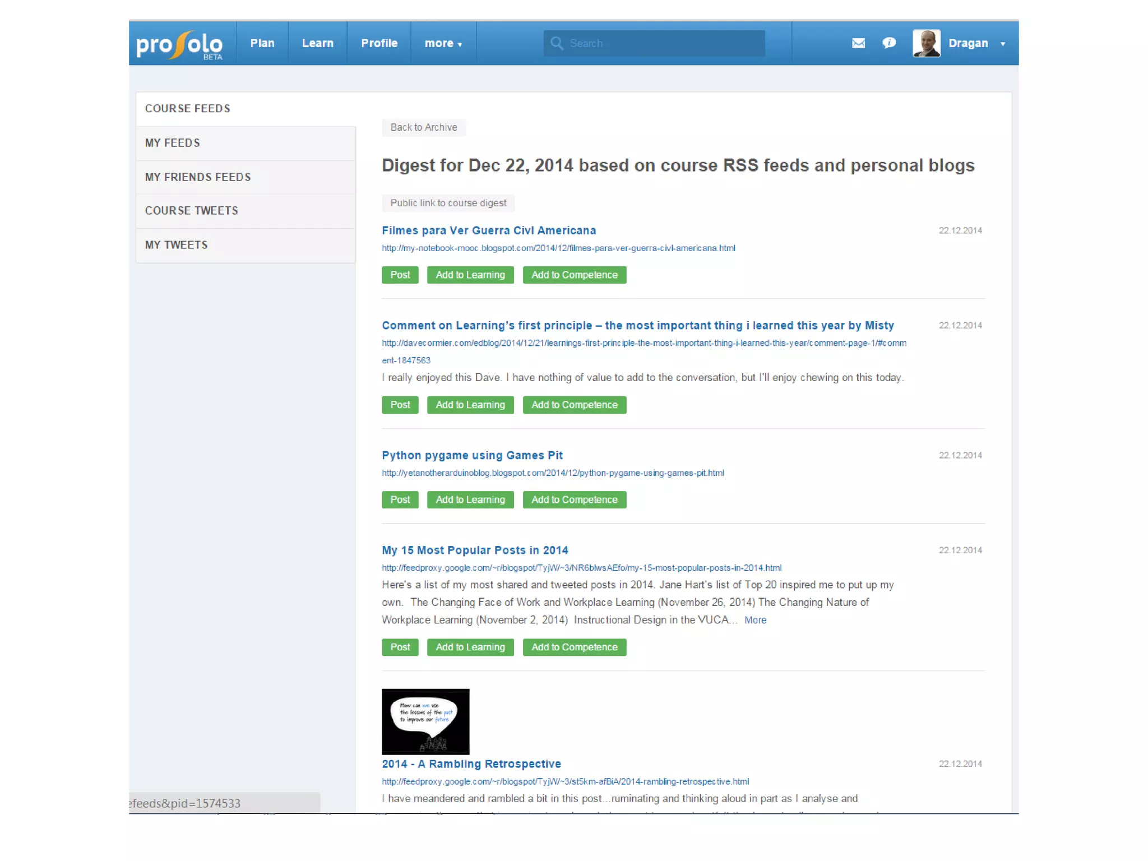
Task: Go to the Learn section
Action: (317, 43)
